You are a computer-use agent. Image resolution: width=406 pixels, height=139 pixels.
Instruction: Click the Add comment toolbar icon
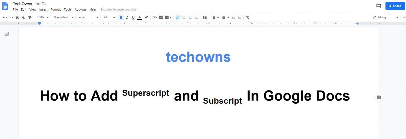pos(161,18)
